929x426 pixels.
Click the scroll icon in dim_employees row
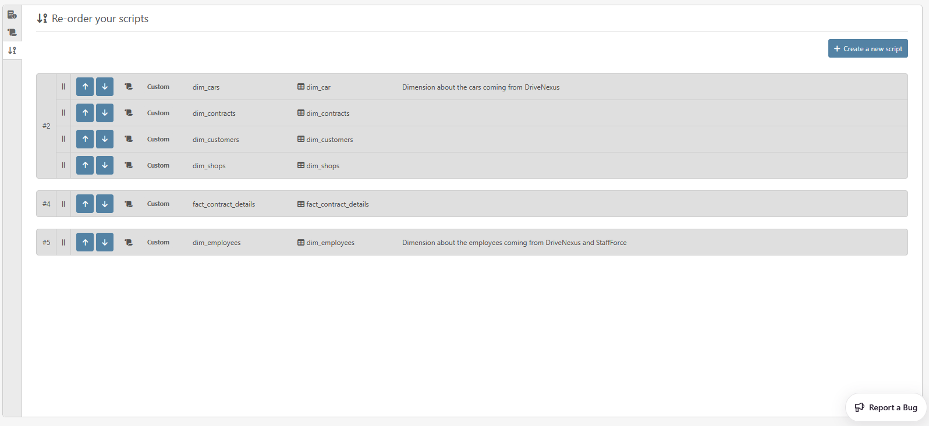click(x=129, y=242)
